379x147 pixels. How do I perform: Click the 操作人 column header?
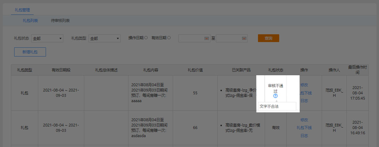pos(334,70)
